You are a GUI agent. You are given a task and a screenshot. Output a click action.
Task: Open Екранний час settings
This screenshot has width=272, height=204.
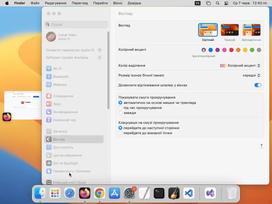tap(74, 120)
